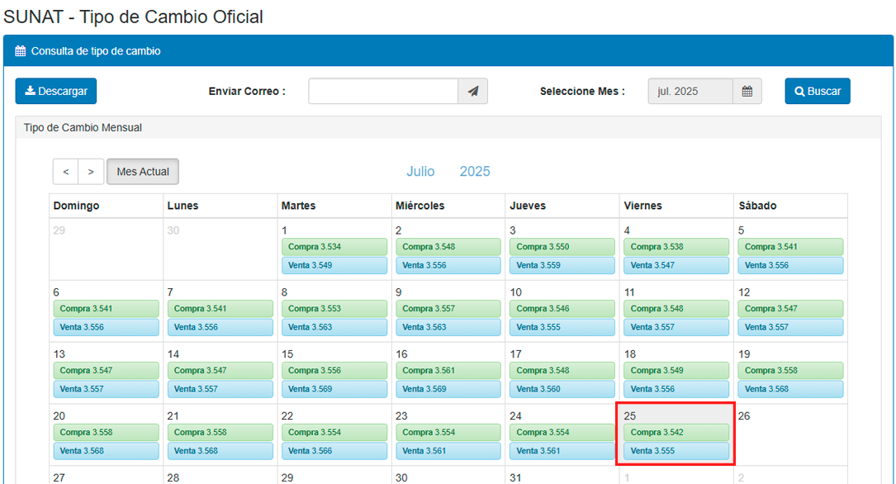Select Venta 3.563 on July 9

pyautogui.click(x=448, y=327)
